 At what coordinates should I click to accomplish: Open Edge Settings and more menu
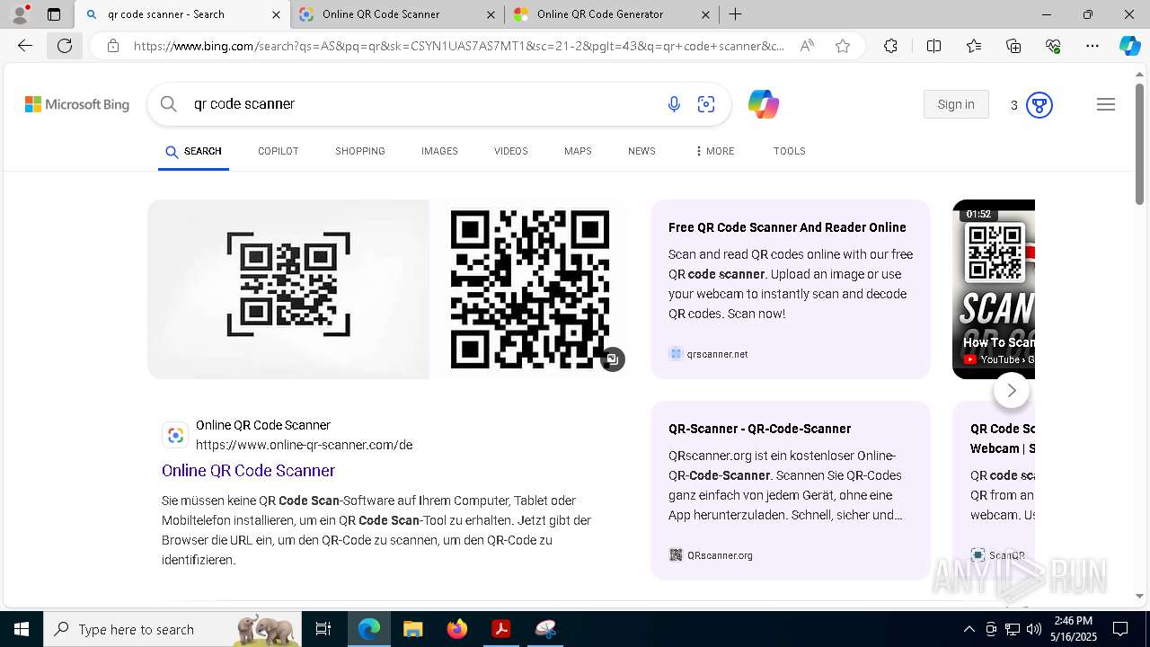(x=1092, y=46)
